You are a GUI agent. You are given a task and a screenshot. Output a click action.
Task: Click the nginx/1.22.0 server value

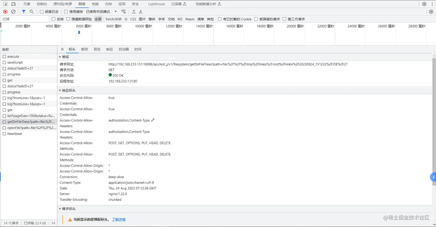(118, 194)
